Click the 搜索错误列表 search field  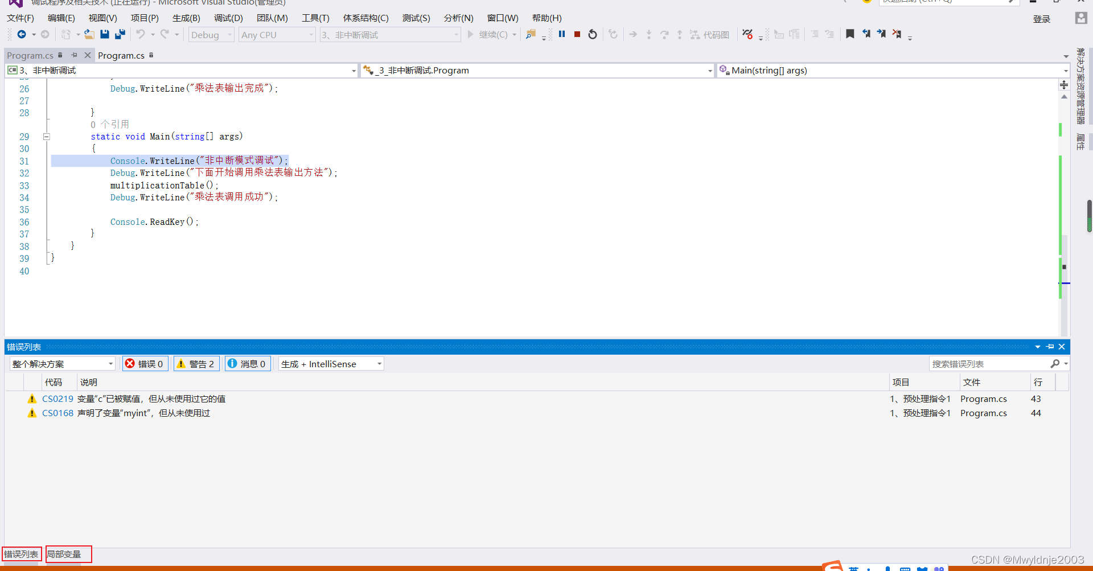point(989,364)
